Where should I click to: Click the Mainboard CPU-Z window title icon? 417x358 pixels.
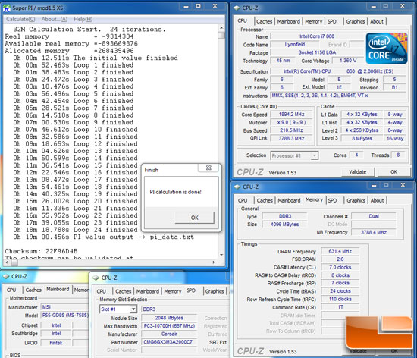pos(6,277)
